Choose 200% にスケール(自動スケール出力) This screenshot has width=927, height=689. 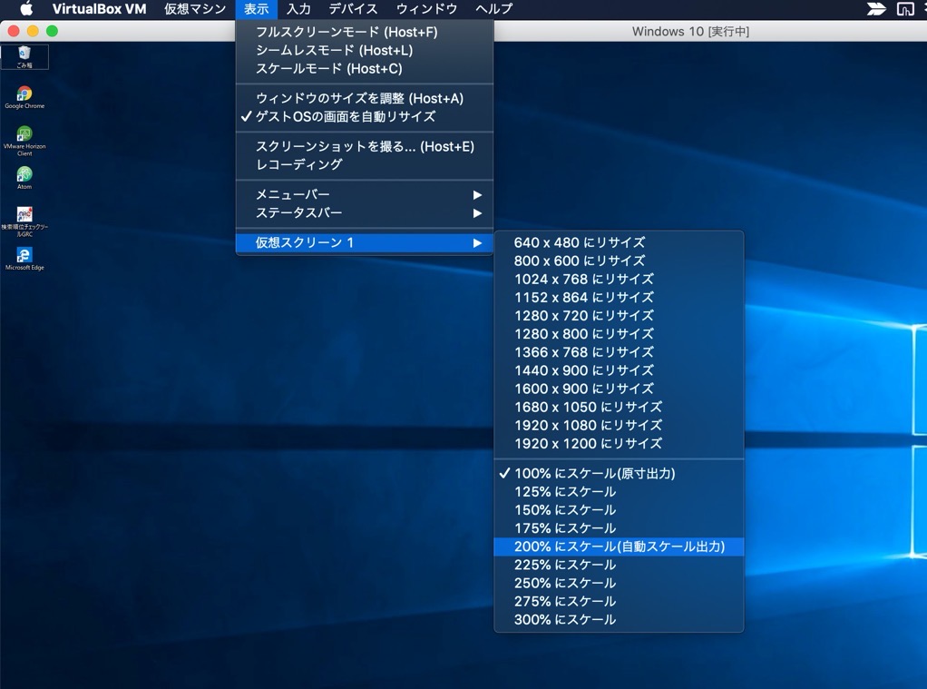pos(619,546)
